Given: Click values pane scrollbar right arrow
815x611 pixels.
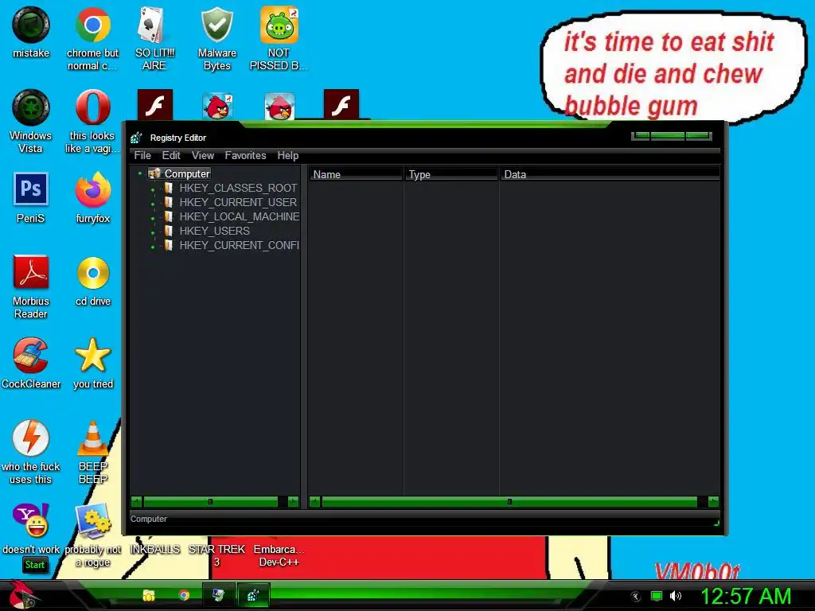Looking at the screenshot, I should (x=713, y=501).
